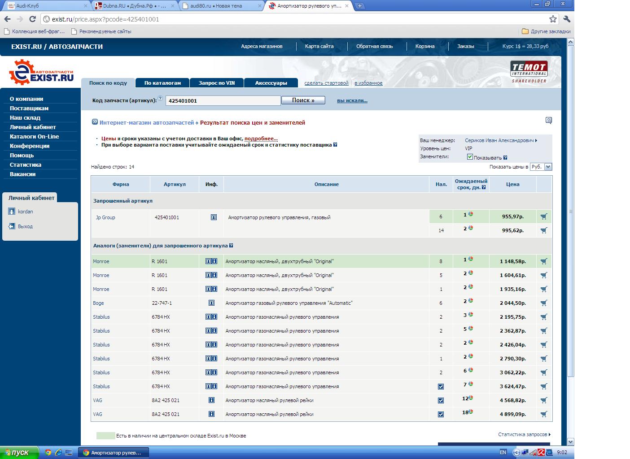The image size is (630, 459).
Task: Switch to the Dubna.RU browser tab
Action: 135,6
